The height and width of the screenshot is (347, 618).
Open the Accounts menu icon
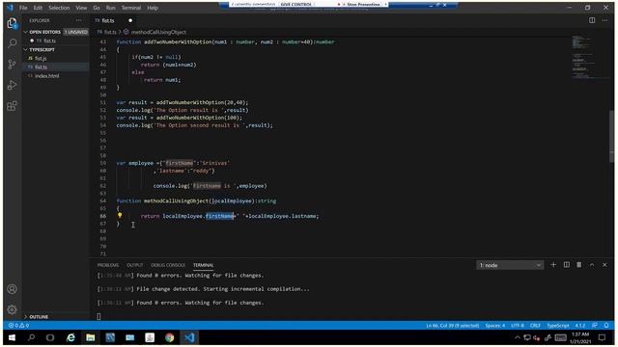13,289
